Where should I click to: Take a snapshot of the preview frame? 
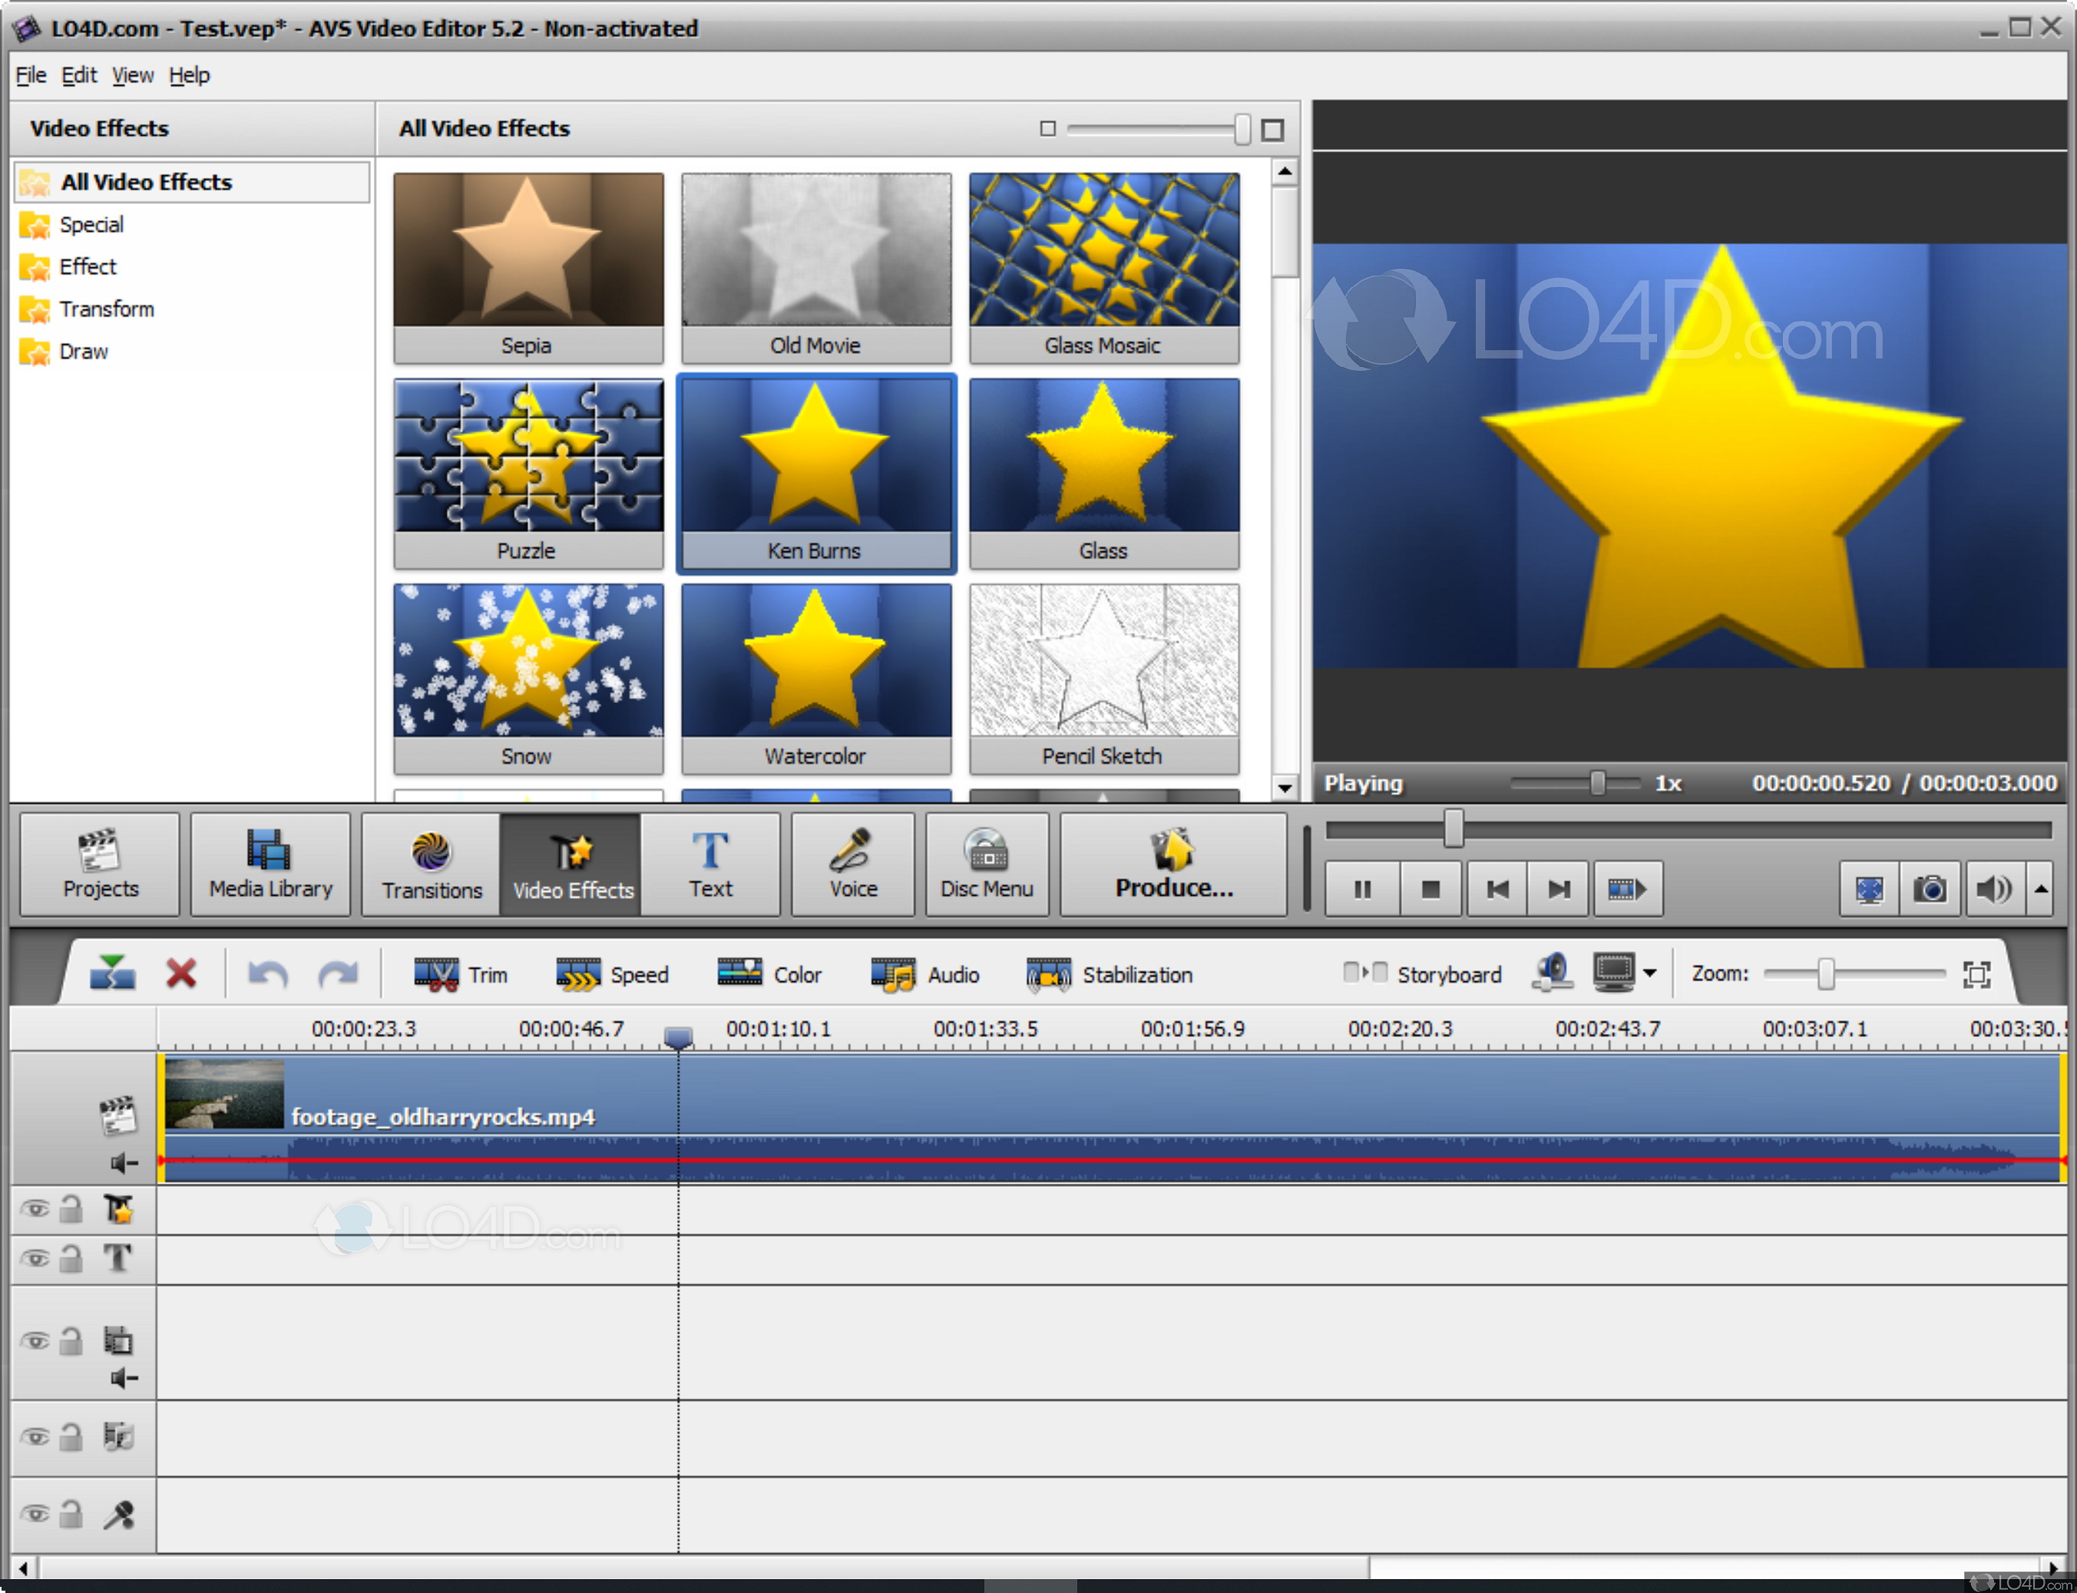coord(1930,888)
